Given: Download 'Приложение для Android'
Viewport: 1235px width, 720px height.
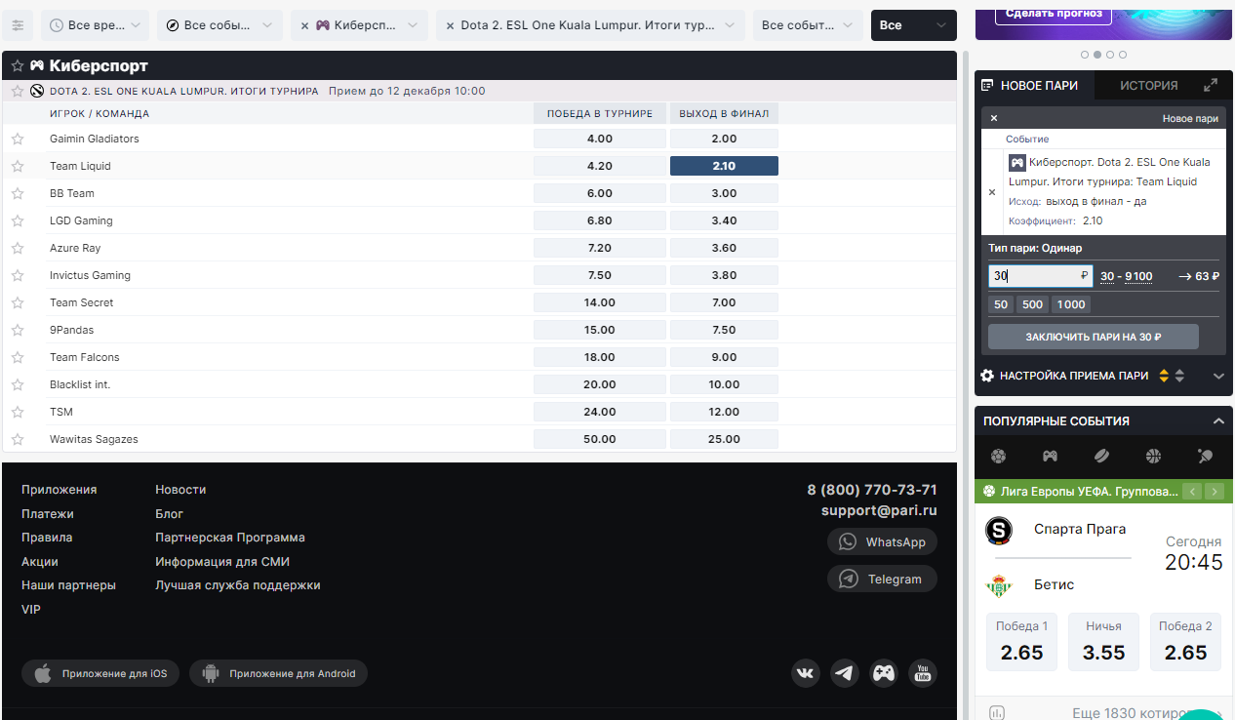Looking at the screenshot, I should coord(278,673).
